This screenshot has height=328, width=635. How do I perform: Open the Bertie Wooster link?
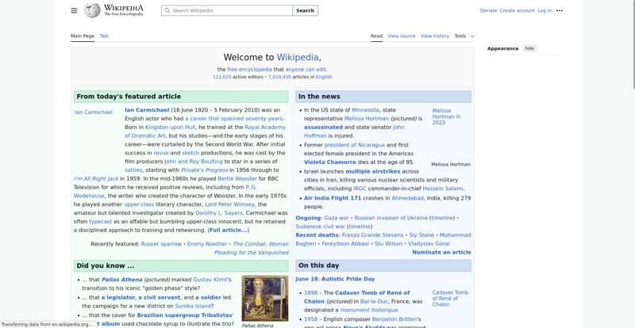click(x=237, y=178)
